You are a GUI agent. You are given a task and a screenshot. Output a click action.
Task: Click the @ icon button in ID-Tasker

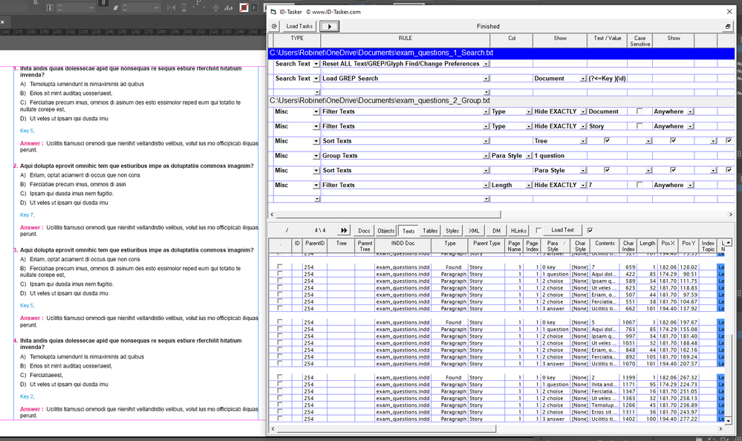point(274,26)
